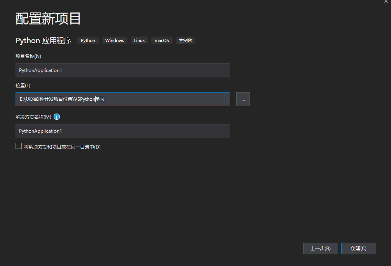
Task: Click the Python 应用程序 title
Action: tap(43, 40)
